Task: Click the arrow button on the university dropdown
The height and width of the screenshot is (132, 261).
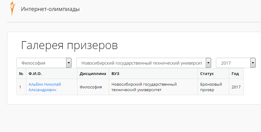Action: pyautogui.click(x=208, y=63)
